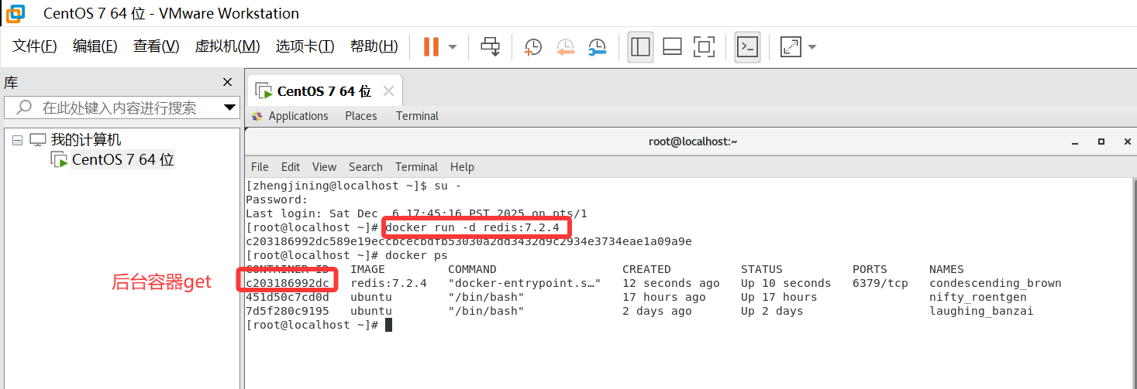The width and height of the screenshot is (1137, 389).
Task: Minimize the root@localhost terminal window
Action: point(1075,142)
